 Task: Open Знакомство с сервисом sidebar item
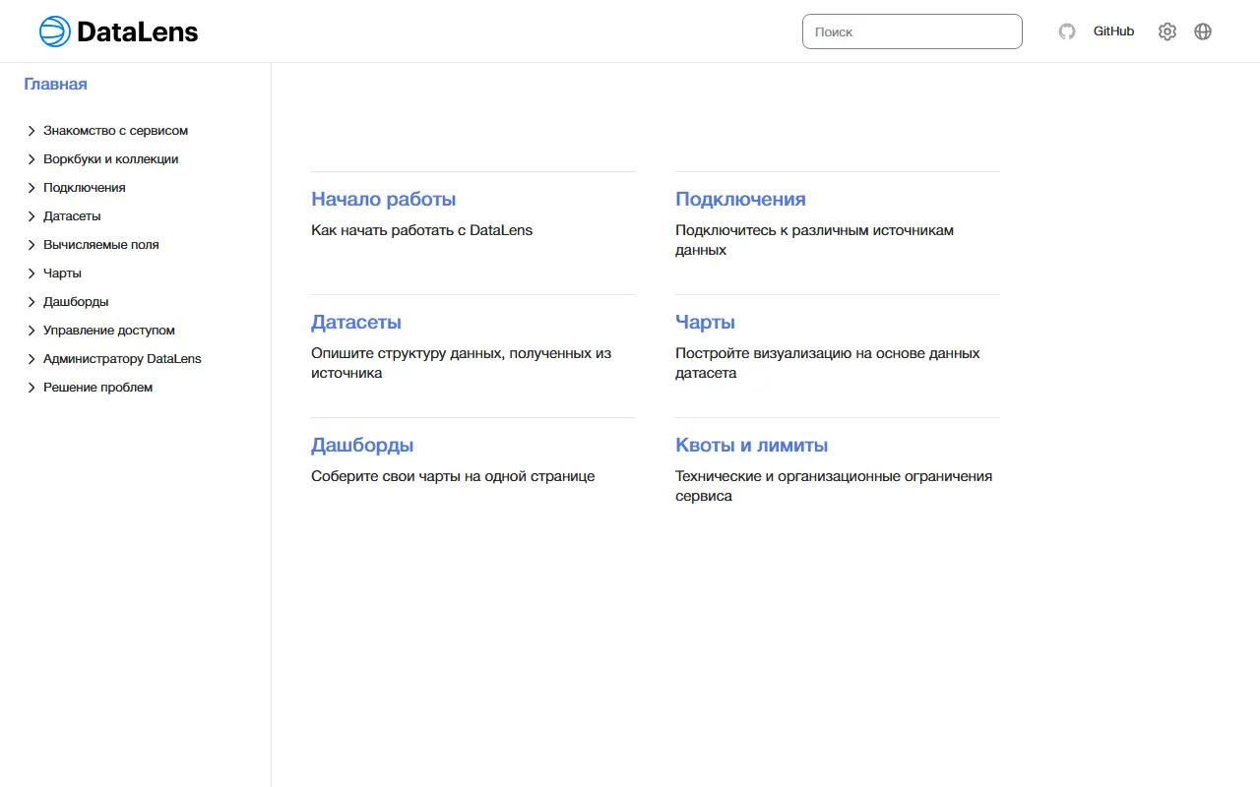pyautogui.click(x=115, y=131)
